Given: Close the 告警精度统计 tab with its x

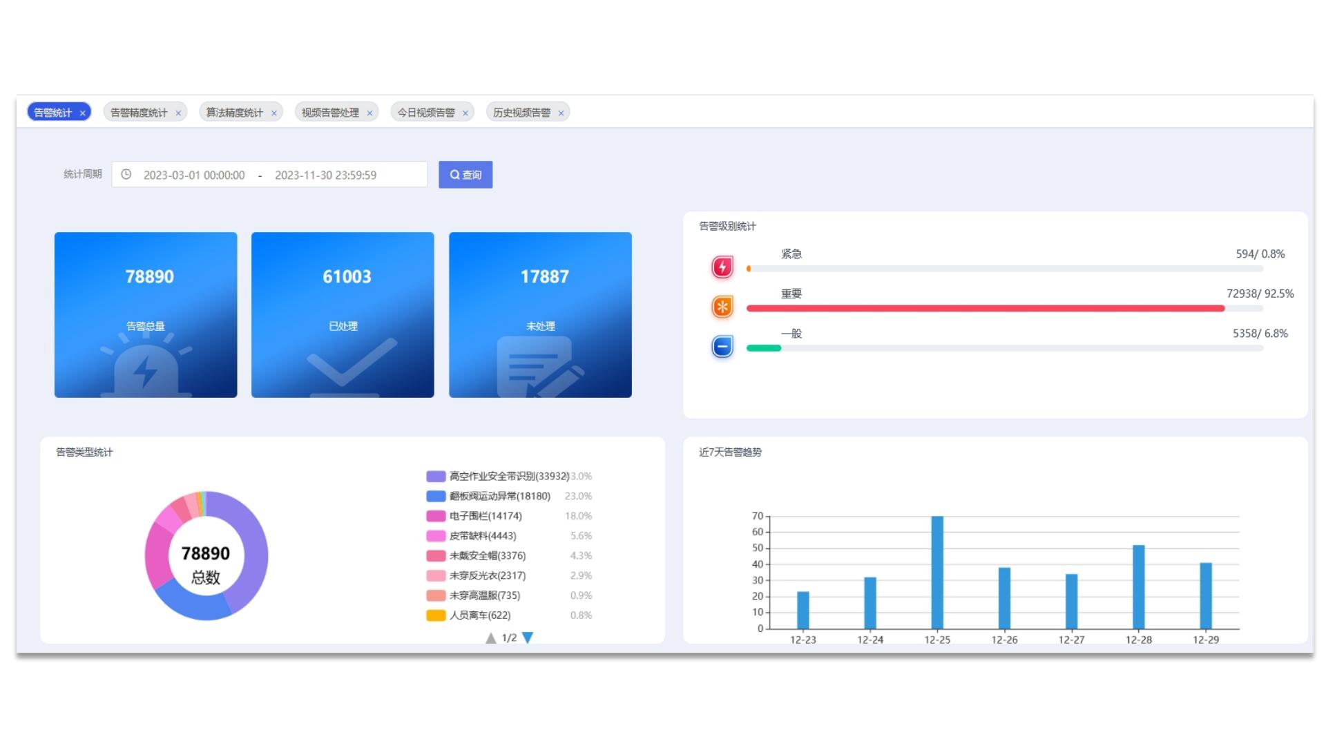Looking at the screenshot, I should tap(178, 113).
